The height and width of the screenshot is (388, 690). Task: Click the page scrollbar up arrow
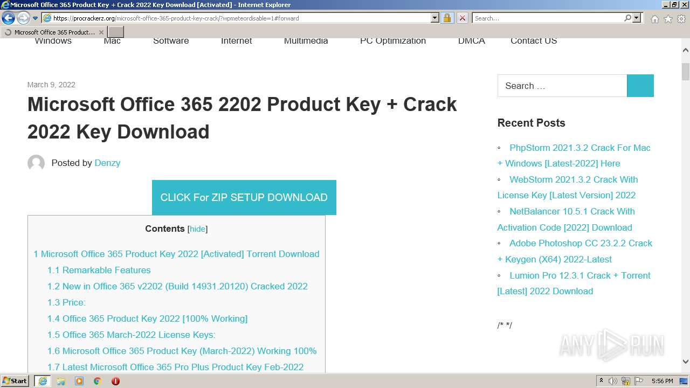coord(686,50)
